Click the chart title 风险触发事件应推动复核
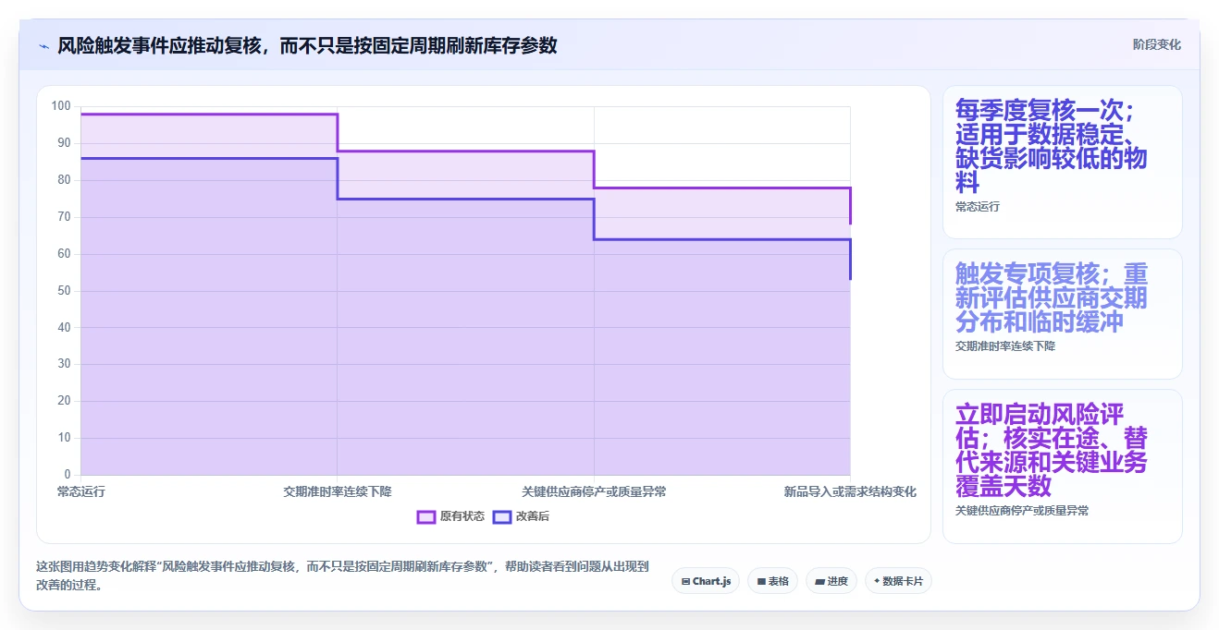Viewport: 1219px width, 630px height. click(307, 45)
